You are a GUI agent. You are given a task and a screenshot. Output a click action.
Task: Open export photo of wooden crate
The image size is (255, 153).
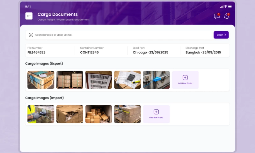(41, 80)
